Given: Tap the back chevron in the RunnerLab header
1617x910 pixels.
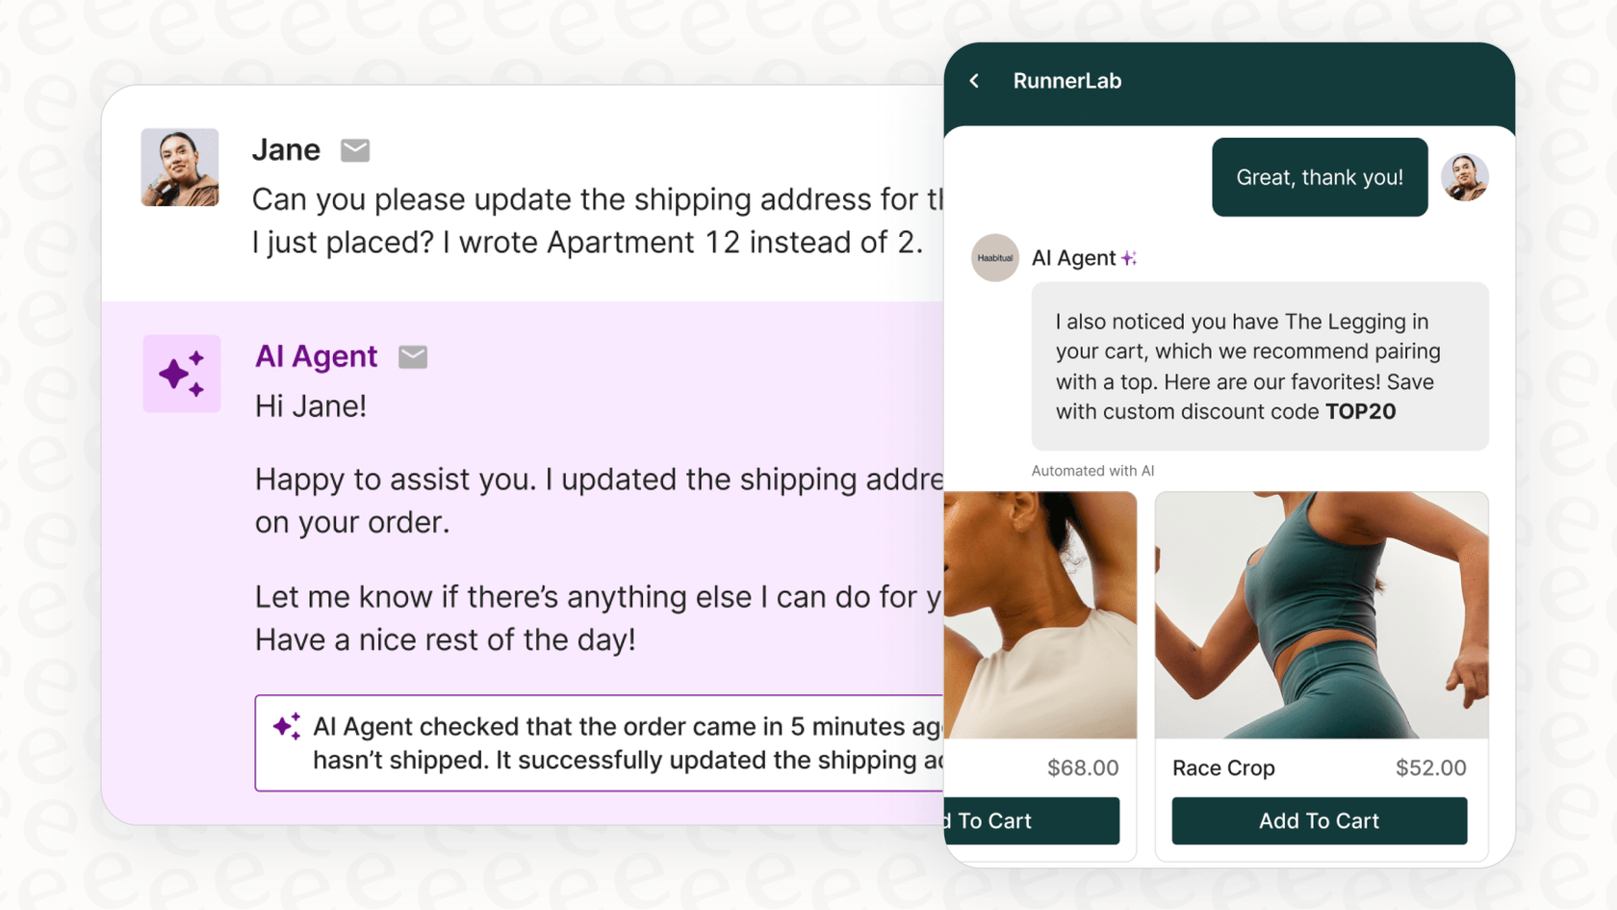Looking at the screenshot, I should click(x=974, y=81).
